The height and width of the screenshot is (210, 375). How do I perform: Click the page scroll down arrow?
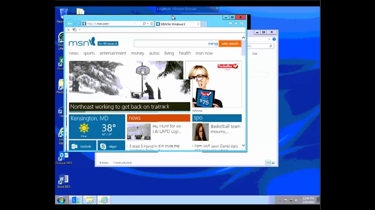click(243, 146)
